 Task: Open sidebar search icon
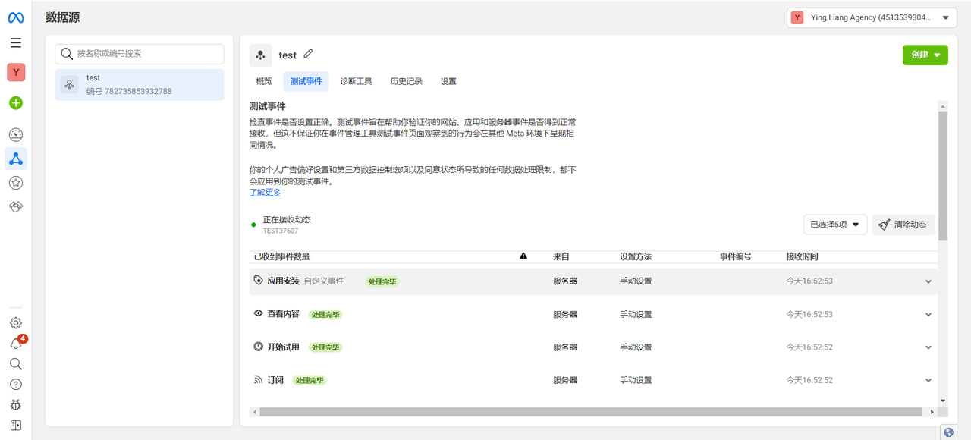pyautogui.click(x=15, y=363)
